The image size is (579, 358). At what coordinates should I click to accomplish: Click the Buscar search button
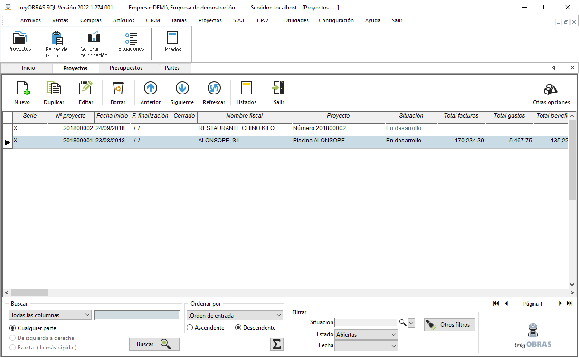(154, 344)
